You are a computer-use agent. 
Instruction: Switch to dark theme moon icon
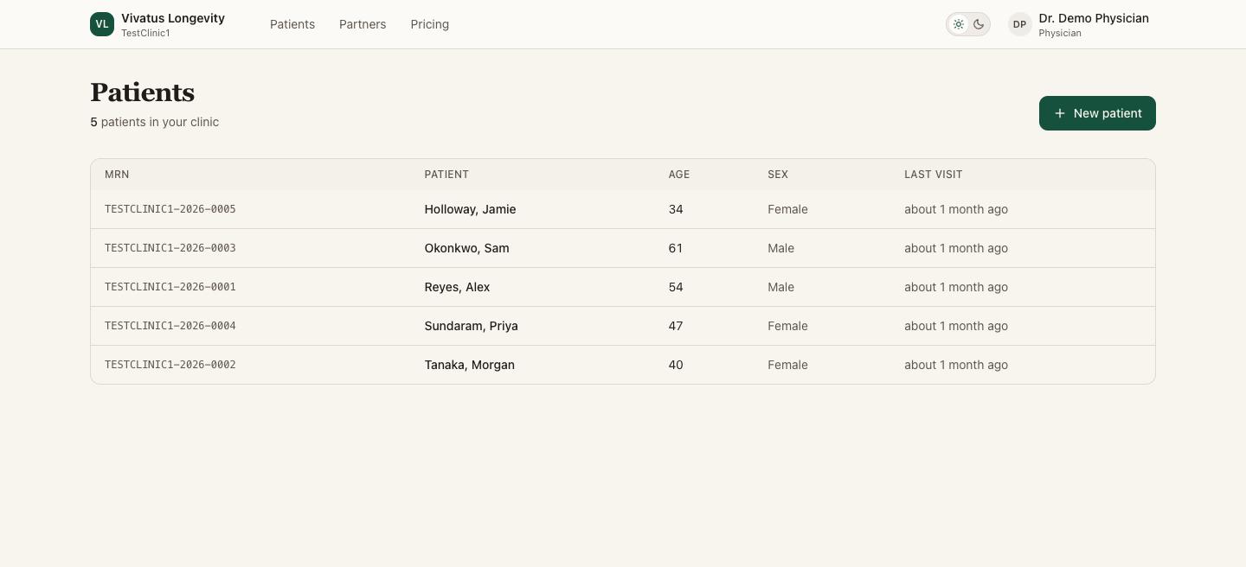coord(979,24)
